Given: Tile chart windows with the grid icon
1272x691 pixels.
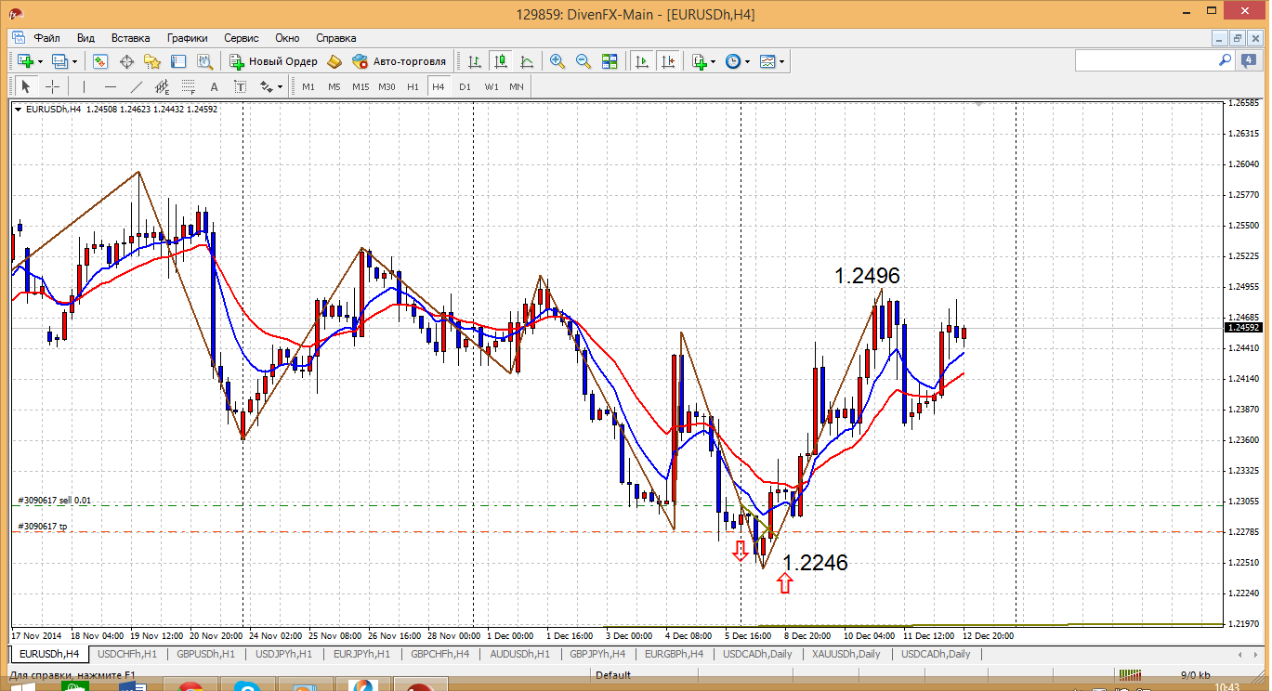Looking at the screenshot, I should click(610, 61).
